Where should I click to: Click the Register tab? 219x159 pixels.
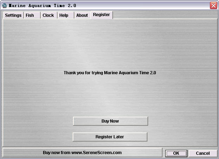(x=101, y=15)
